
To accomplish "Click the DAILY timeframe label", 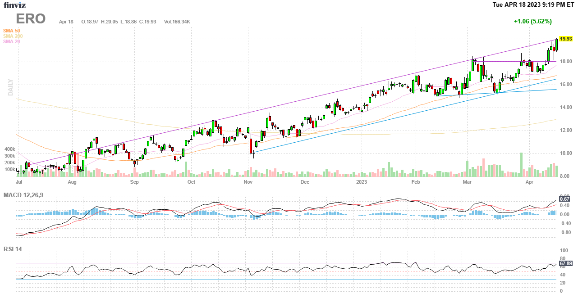I will [x=10, y=87].
